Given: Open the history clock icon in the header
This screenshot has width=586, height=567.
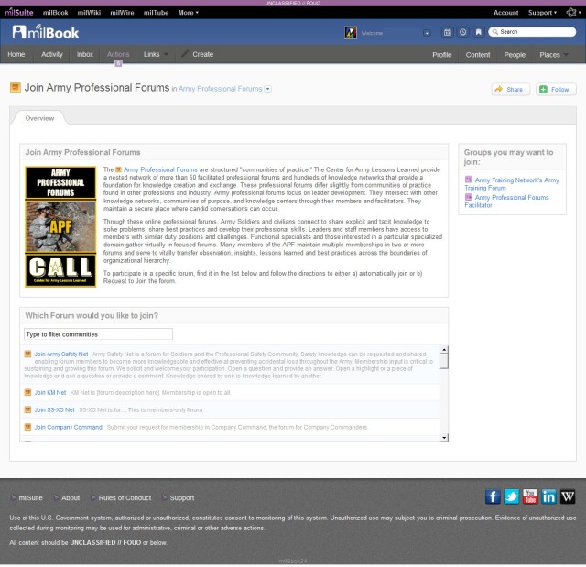Looking at the screenshot, I should point(462,32).
